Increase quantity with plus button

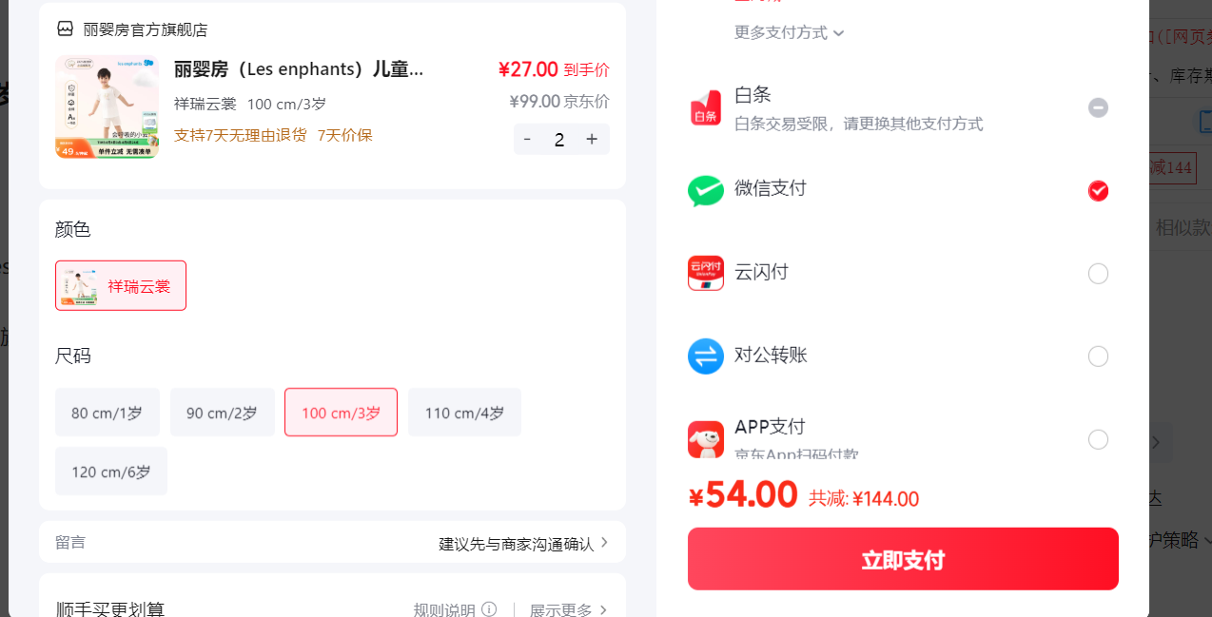[x=592, y=140]
